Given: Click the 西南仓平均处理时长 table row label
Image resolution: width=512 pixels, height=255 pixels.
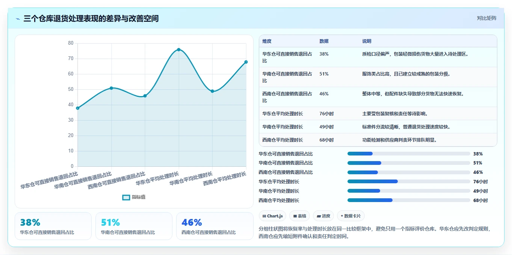Looking at the screenshot, I should click(282, 140).
